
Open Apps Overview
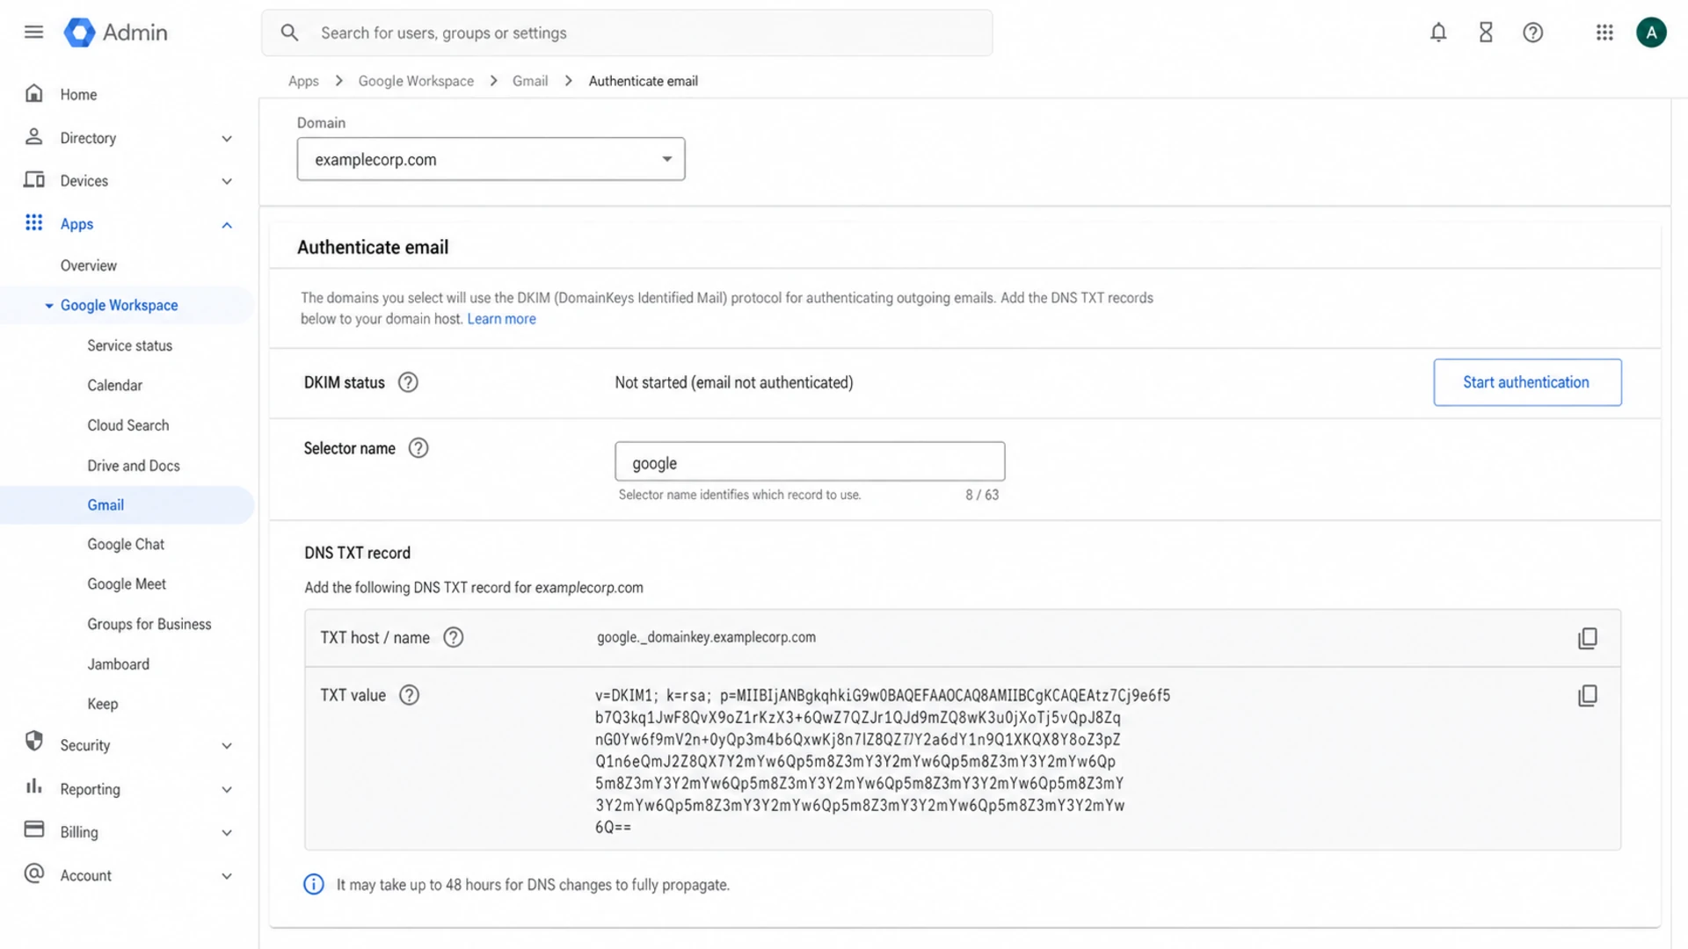[88, 265]
